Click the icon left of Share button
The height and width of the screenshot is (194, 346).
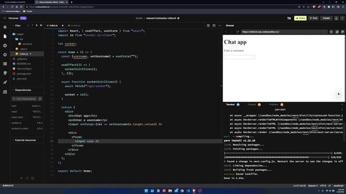click(289, 18)
